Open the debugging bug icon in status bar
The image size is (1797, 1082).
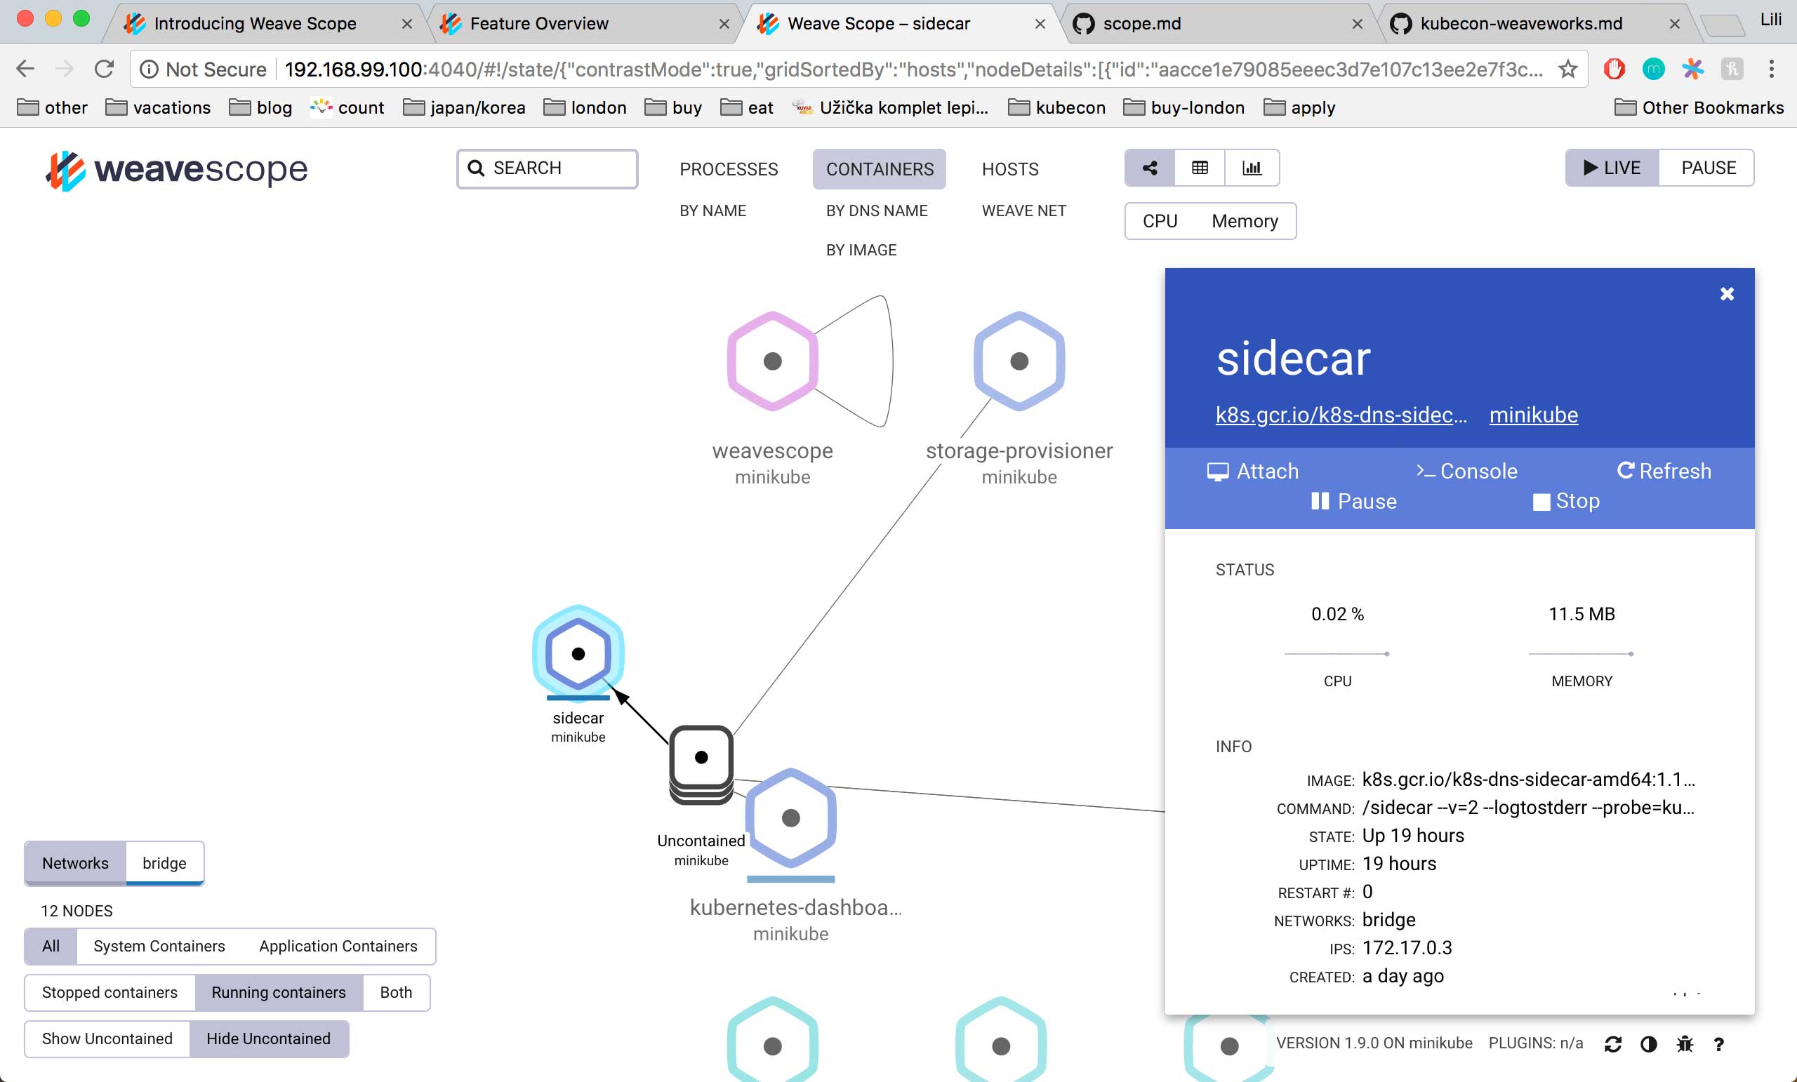[1683, 1043]
